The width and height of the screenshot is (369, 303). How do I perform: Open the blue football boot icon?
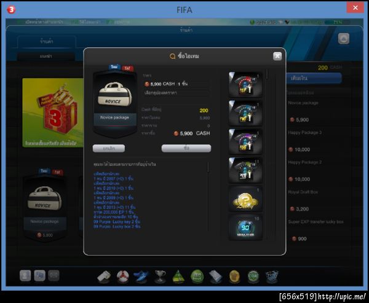tap(141, 277)
